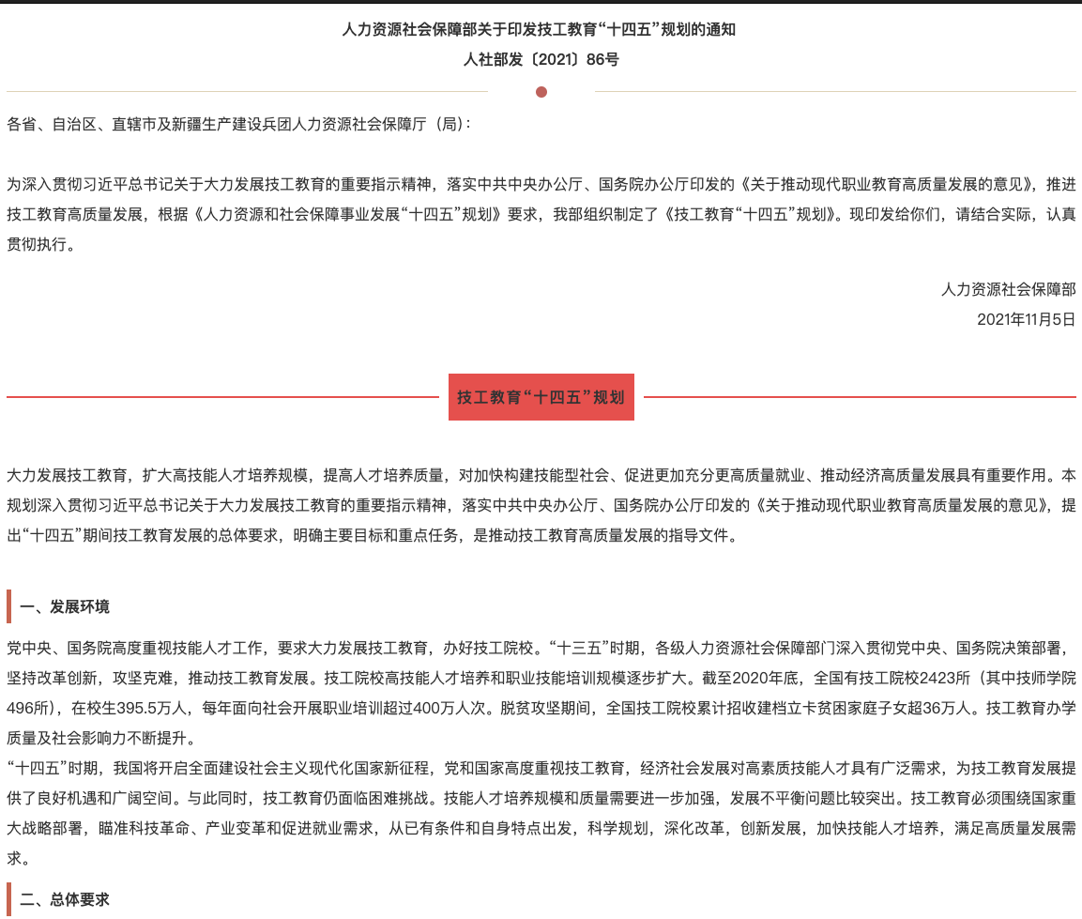Click the line starting 规划深入贯彻习近平总书记

coord(541,505)
